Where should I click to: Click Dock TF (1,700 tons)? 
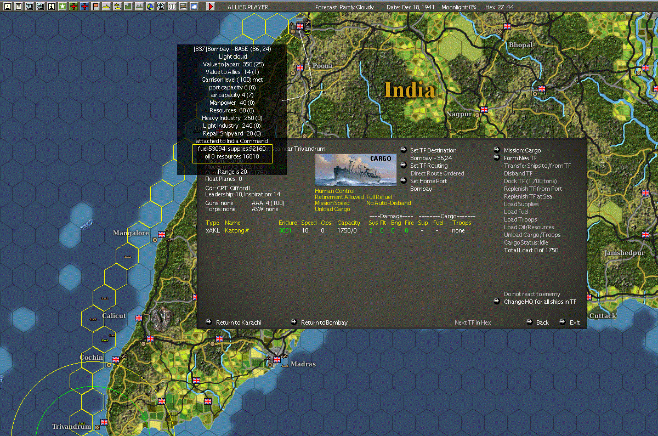530,181
